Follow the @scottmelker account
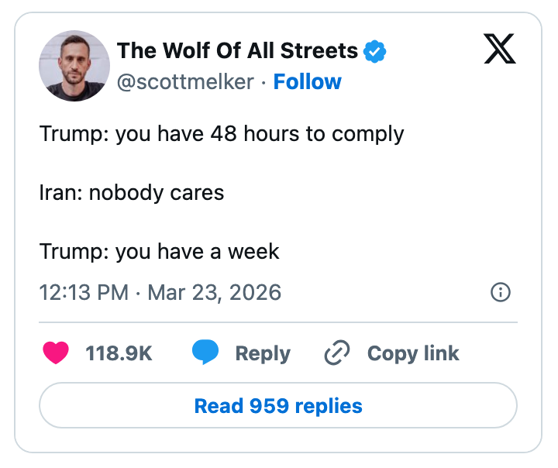Image resolution: width=558 pixels, height=468 pixels. [x=308, y=82]
